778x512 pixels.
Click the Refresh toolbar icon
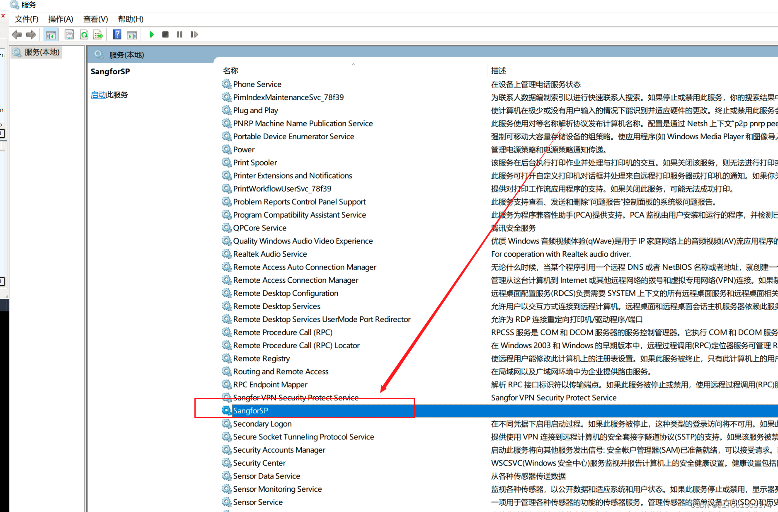click(84, 35)
